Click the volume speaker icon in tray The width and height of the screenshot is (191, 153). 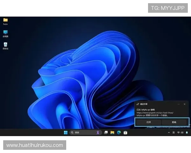182,133
